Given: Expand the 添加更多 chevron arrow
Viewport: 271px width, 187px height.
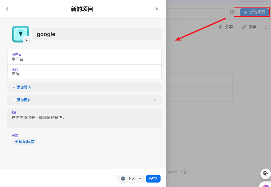Looking at the screenshot, I should (155, 100).
